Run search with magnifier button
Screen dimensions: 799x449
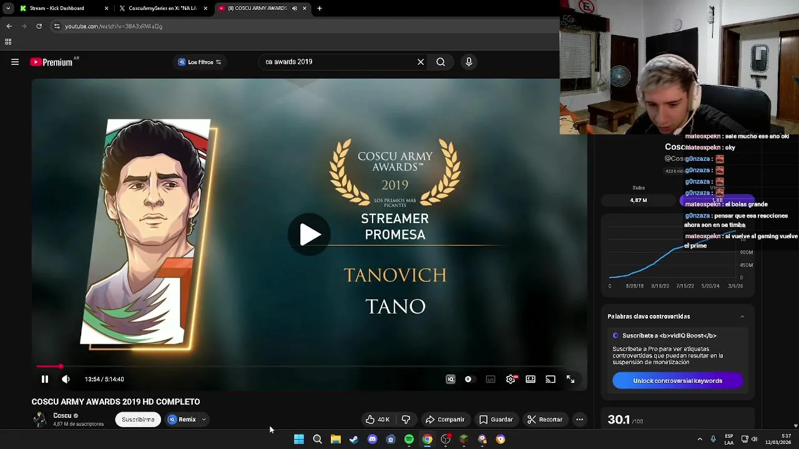441,62
